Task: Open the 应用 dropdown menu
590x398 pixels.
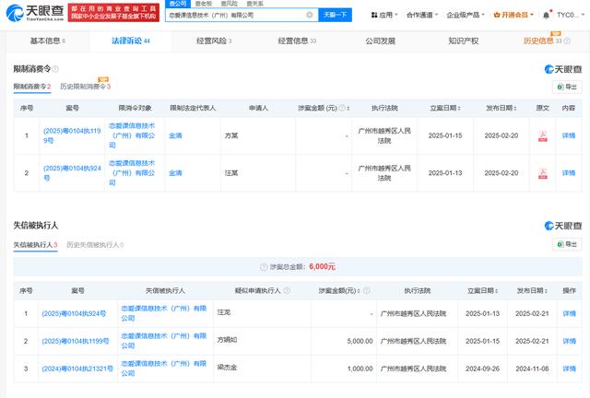Action: point(384,15)
